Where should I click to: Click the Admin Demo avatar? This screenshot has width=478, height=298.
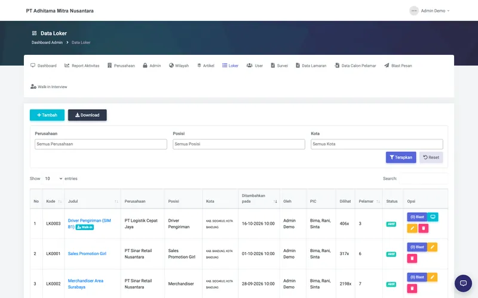(x=414, y=11)
